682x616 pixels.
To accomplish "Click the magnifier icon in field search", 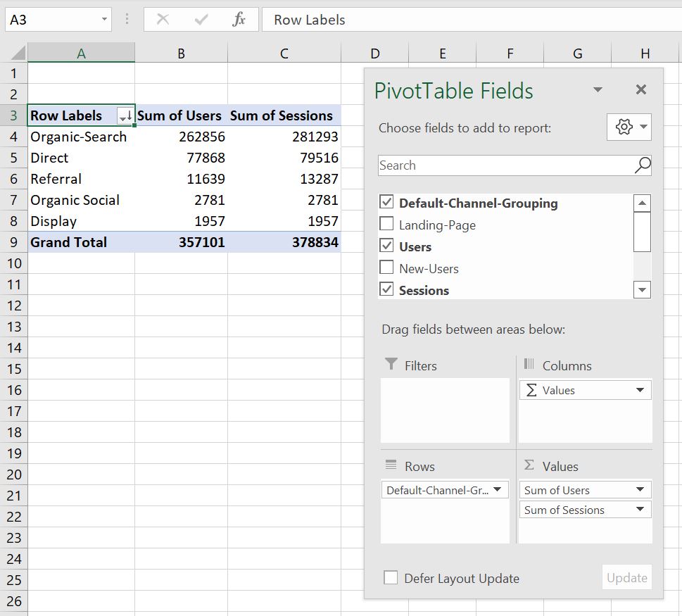I will [x=642, y=165].
